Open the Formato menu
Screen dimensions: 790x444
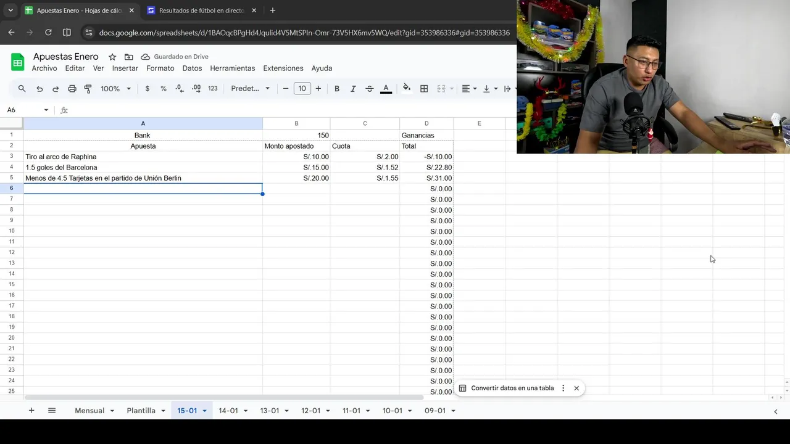point(160,68)
